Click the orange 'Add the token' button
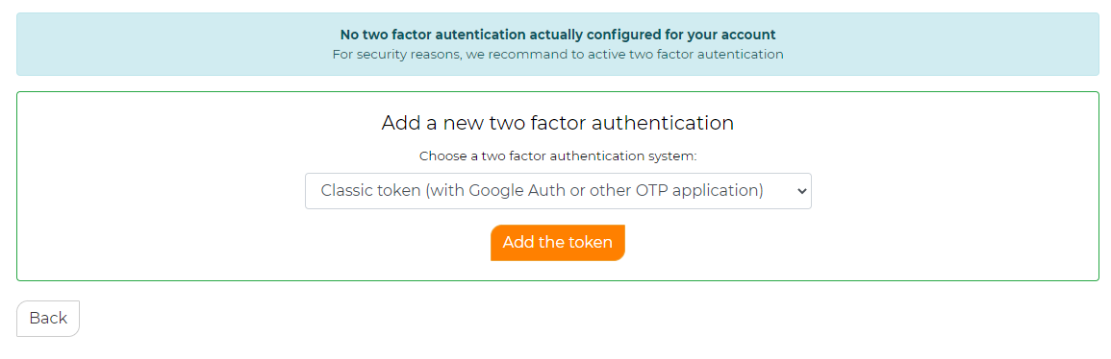This screenshot has height=359, width=1111. (x=558, y=243)
